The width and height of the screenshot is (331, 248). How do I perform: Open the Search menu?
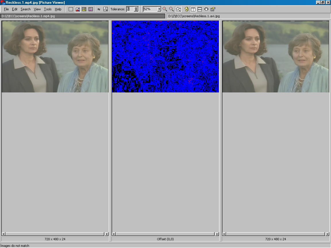(x=26, y=9)
